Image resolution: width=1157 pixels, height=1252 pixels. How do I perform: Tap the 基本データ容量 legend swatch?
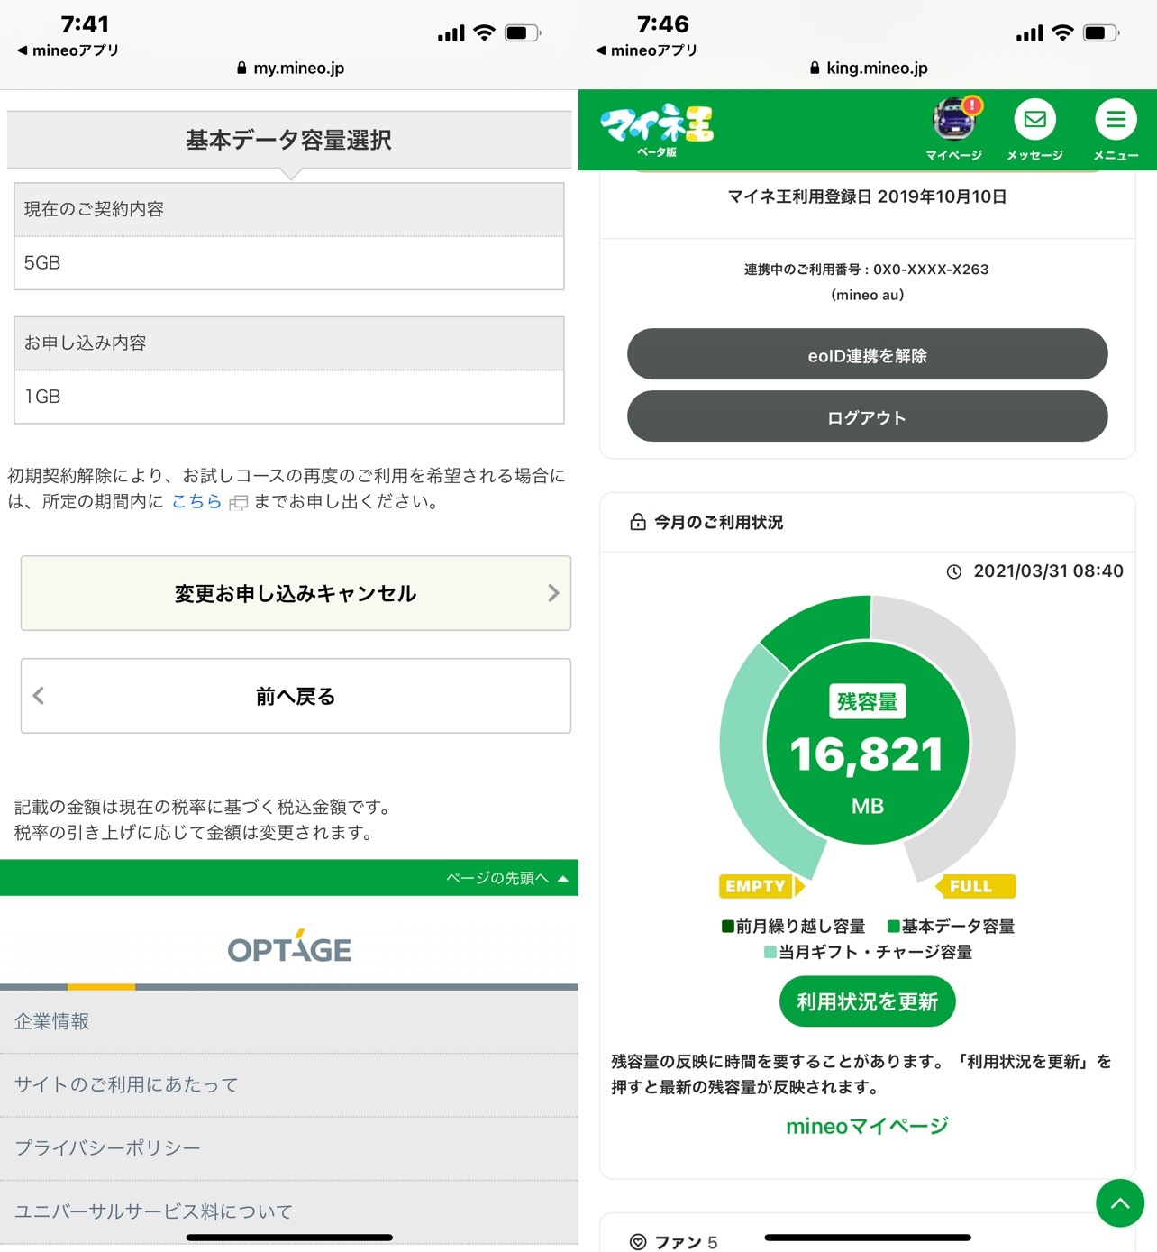click(x=894, y=927)
